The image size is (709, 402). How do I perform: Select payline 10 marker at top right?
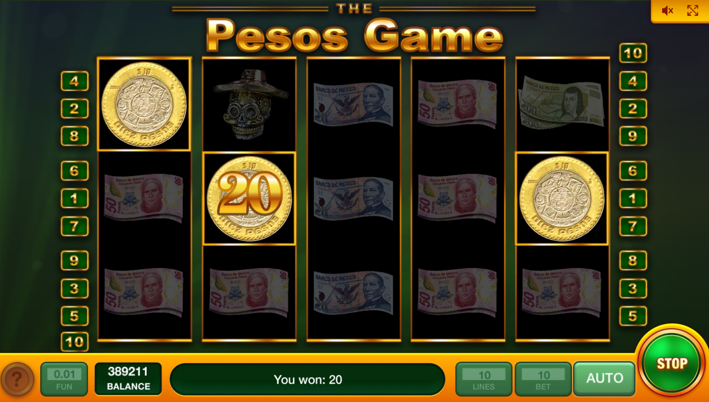633,53
